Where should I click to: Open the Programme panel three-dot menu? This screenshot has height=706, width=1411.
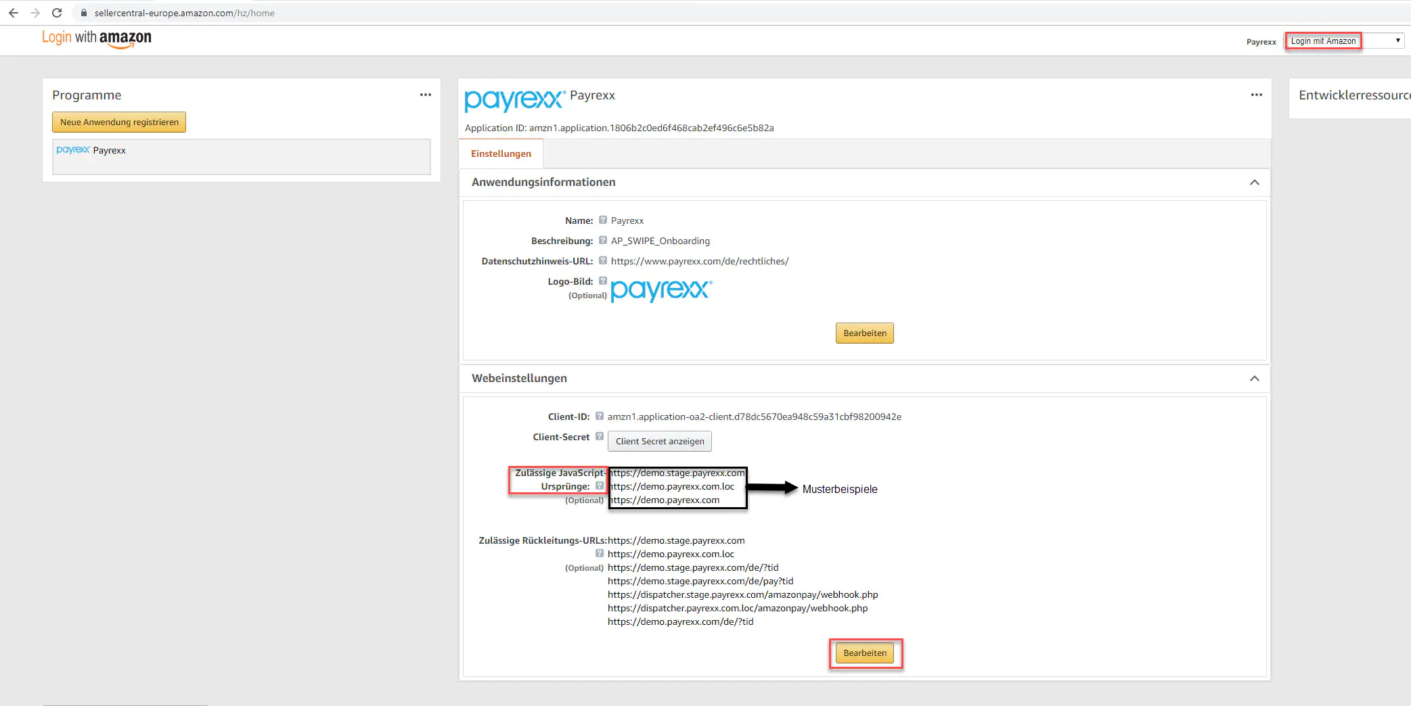point(425,95)
